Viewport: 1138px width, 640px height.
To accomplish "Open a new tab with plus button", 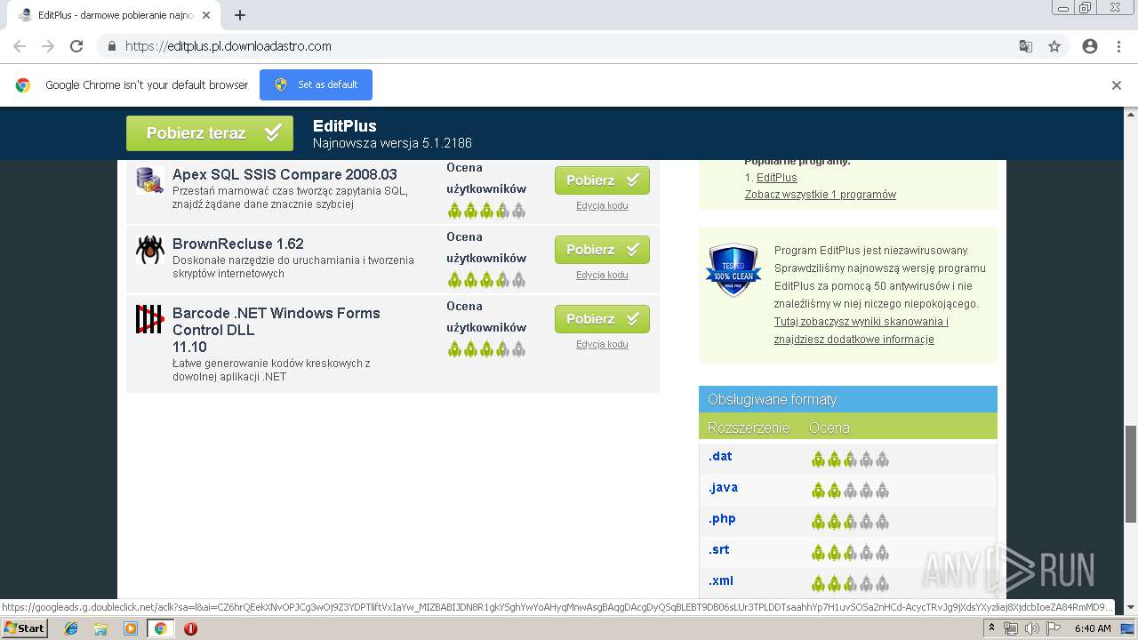I will [x=239, y=15].
